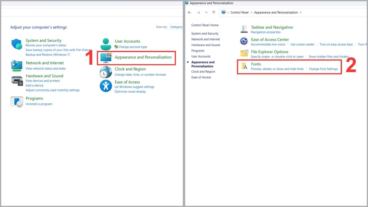This screenshot has height=207, width=368.
Task: Click View devices and printers
Action: click(x=43, y=81)
